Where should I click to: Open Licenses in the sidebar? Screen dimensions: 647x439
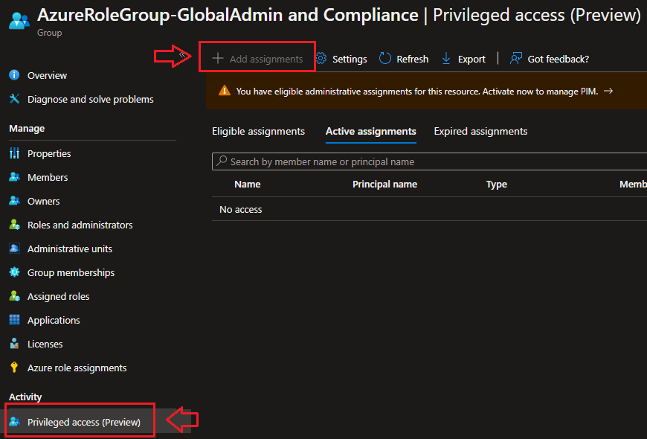click(x=45, y=344)
